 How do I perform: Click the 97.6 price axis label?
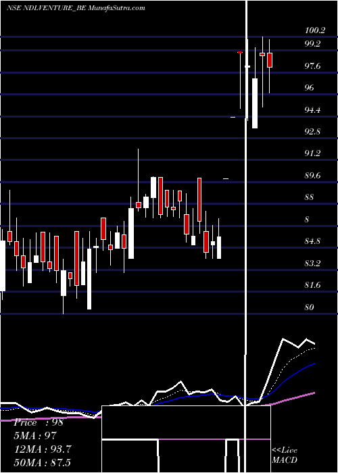click(x=312, y=66)
